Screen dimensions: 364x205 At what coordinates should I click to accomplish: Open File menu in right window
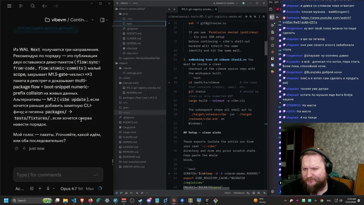271,2
